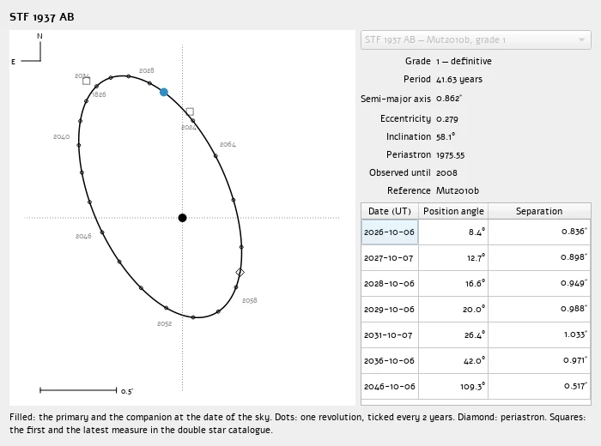Screen dimensions: 601x446
Task: Click the 2058 orbit year label
Action: [x=250, y=300]
